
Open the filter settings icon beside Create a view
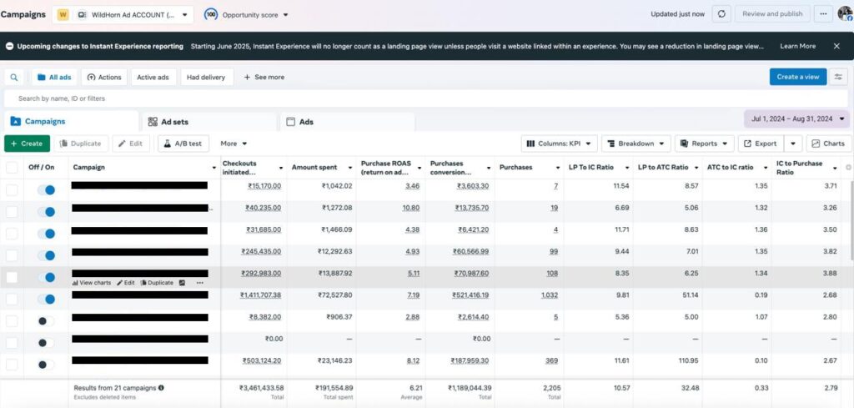point(838,77)
